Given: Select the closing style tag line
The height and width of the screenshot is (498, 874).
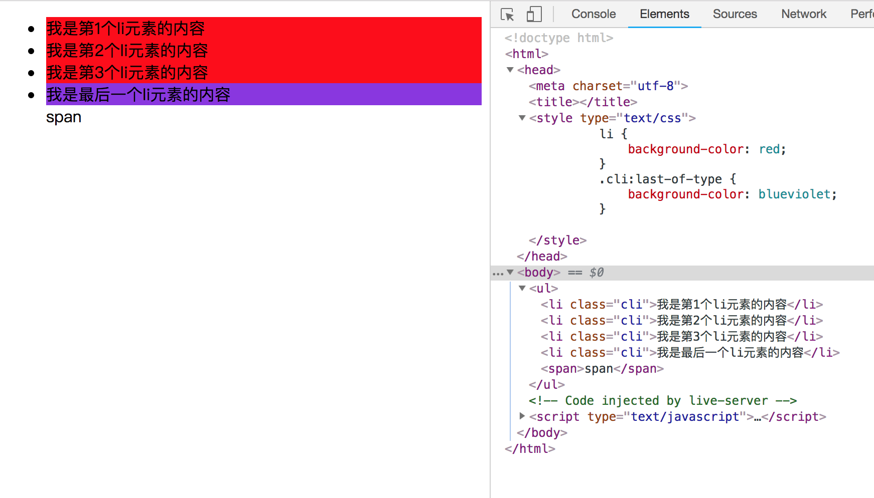Looking at the screenshot, I should (558, 240).
